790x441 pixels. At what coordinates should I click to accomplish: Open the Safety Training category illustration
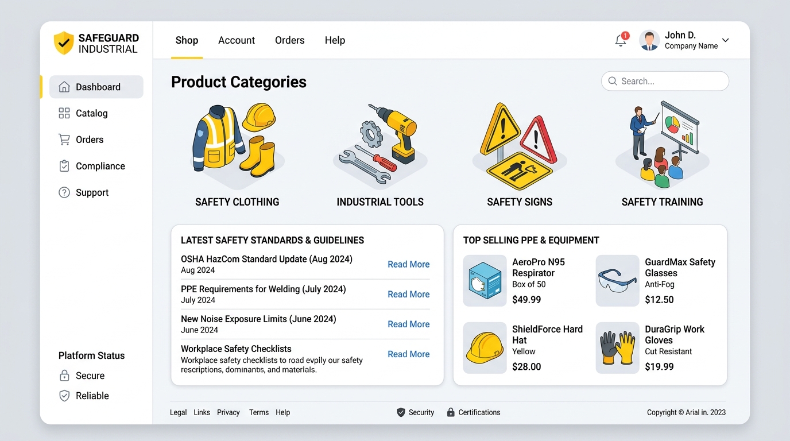pos(663,145)
